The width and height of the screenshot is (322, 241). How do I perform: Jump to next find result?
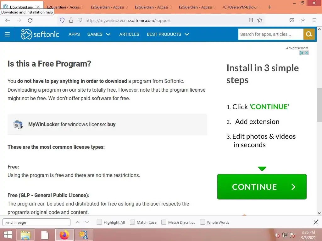[87, 222]
